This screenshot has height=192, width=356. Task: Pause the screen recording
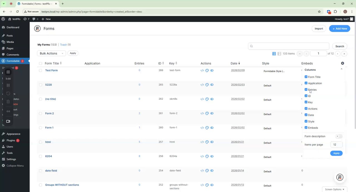[x=8, y=85]
